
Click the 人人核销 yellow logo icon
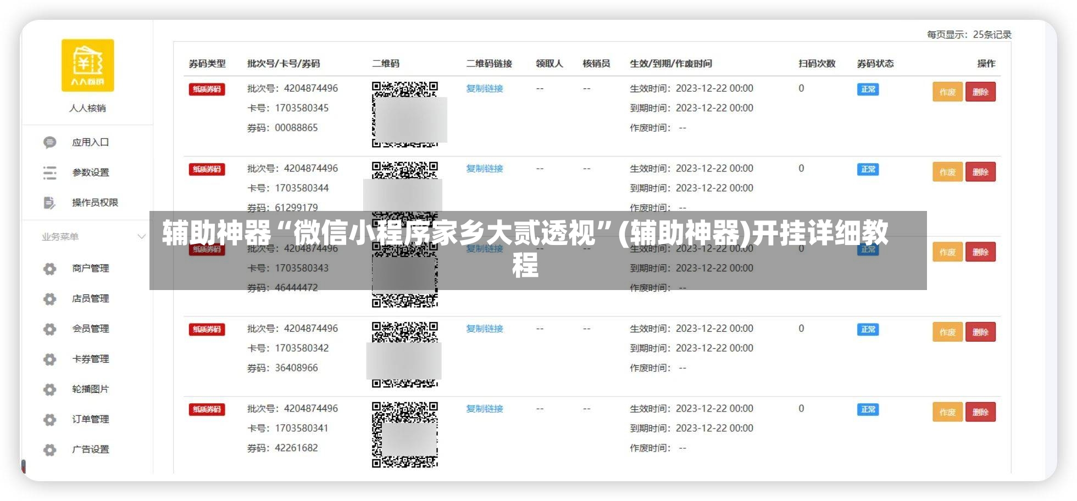click(x=88, y=65)
